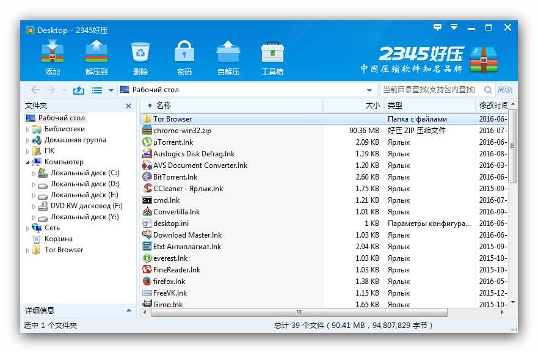Close the 文件夹 folder sidebar panel

[x=128, y=106]
